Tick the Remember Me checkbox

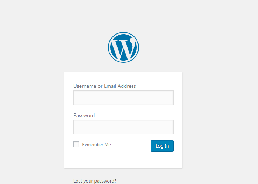pyautogui.click(x=76, y=144)
